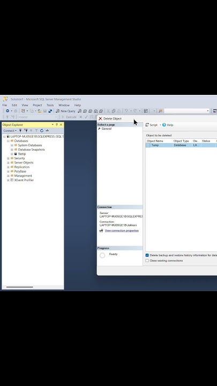This screenshot has height=386, width=217.
Task: Expand the System Databases node
Action: pos(12,145)
